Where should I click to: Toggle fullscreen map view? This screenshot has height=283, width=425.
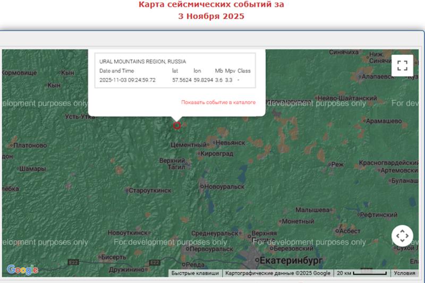402,65
